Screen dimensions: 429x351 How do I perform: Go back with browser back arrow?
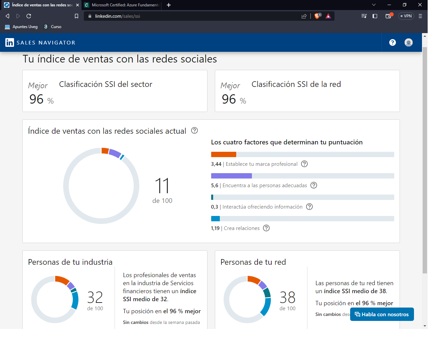click(7, 16)
